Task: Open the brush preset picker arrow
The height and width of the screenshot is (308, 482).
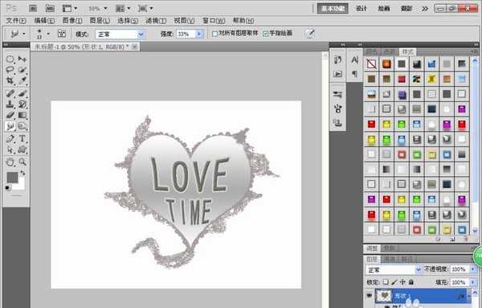Action: click(48, 34)
